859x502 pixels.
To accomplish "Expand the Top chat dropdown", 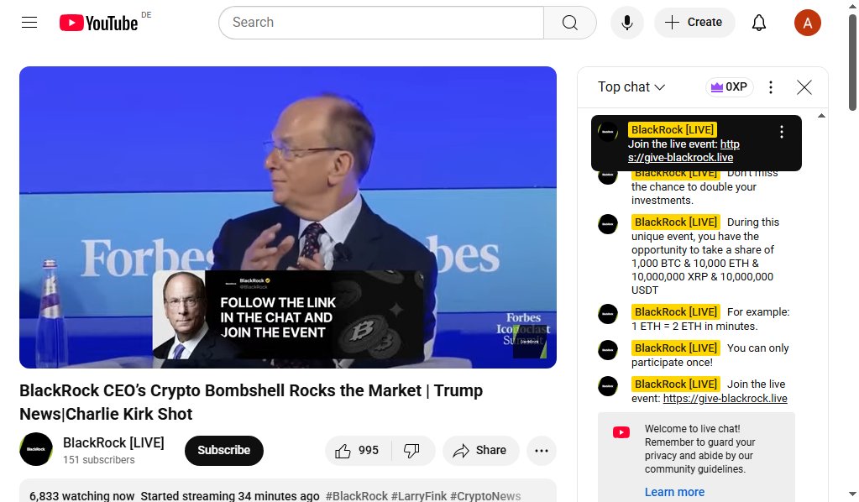I will pyautogui.click(x=631, y=87).
